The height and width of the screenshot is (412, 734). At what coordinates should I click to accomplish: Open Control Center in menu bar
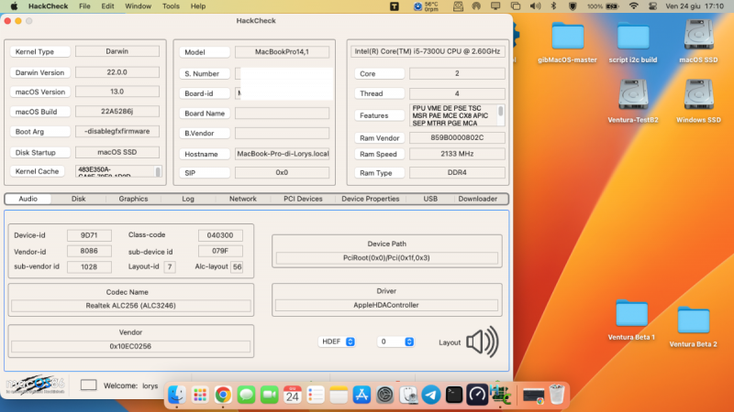click(x=652, y=6)
